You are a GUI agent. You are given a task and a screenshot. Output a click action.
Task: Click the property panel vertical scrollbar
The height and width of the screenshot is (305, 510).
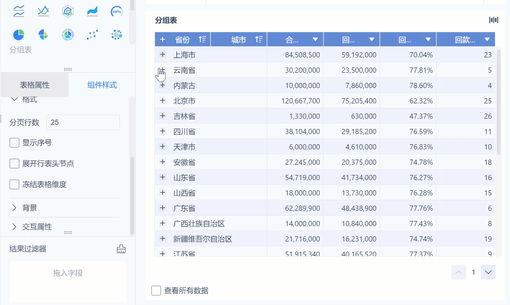point(132,195)
